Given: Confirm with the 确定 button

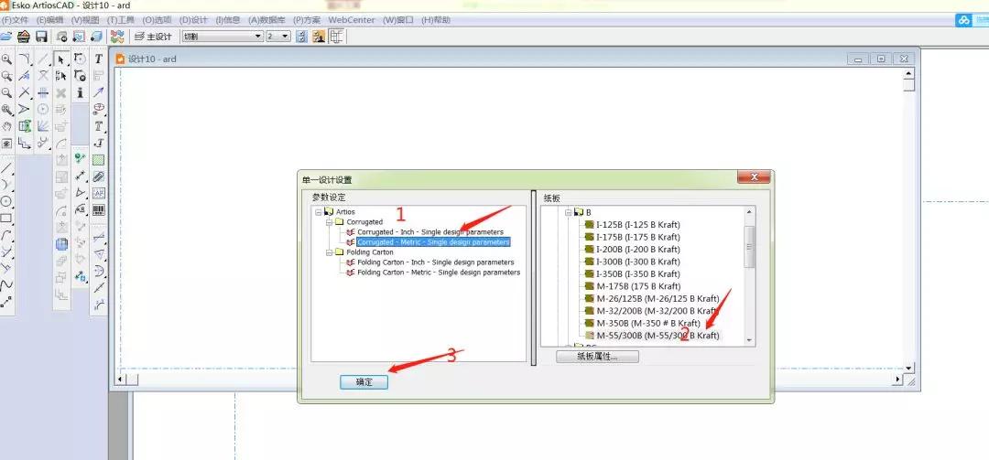Looking at the screenshot, I should tap(364, 382).
